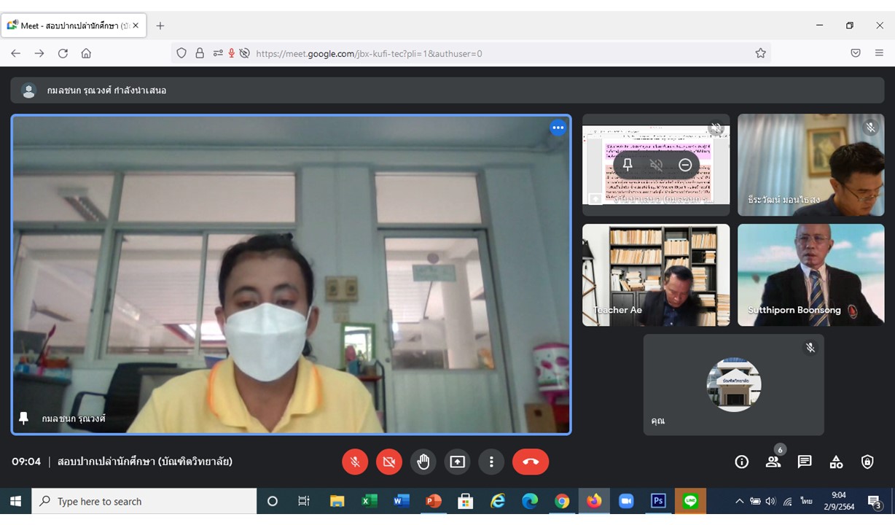Unmute the microphone in the call controls
This screenshot has height=525, width=895.
pos(355,462)
